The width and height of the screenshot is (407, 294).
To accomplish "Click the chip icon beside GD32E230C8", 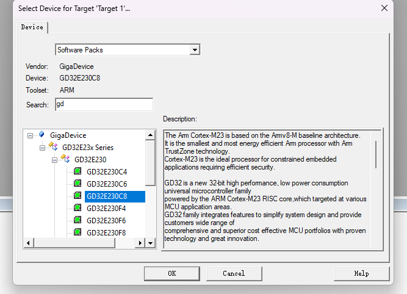I will pos(77,195).
